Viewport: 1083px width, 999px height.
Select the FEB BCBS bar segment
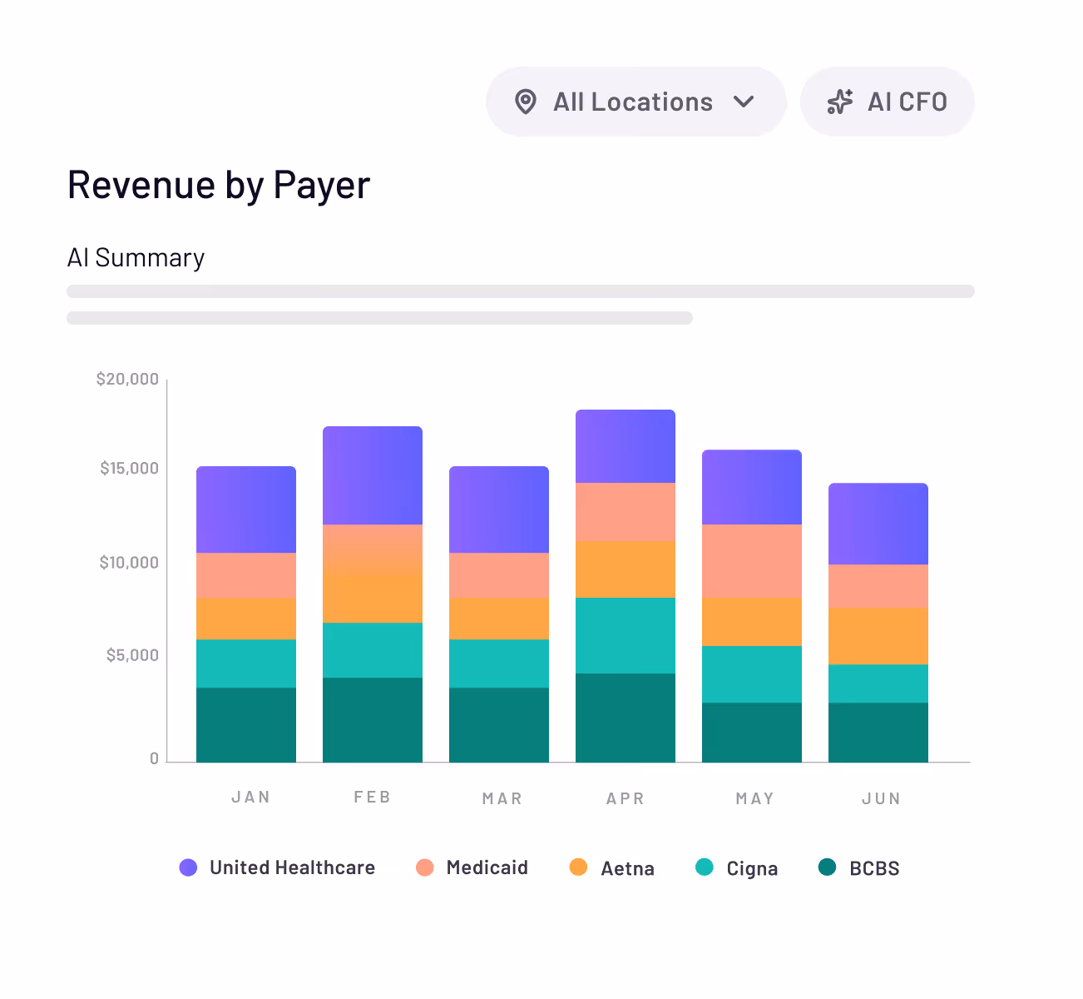tap(373, 720)
